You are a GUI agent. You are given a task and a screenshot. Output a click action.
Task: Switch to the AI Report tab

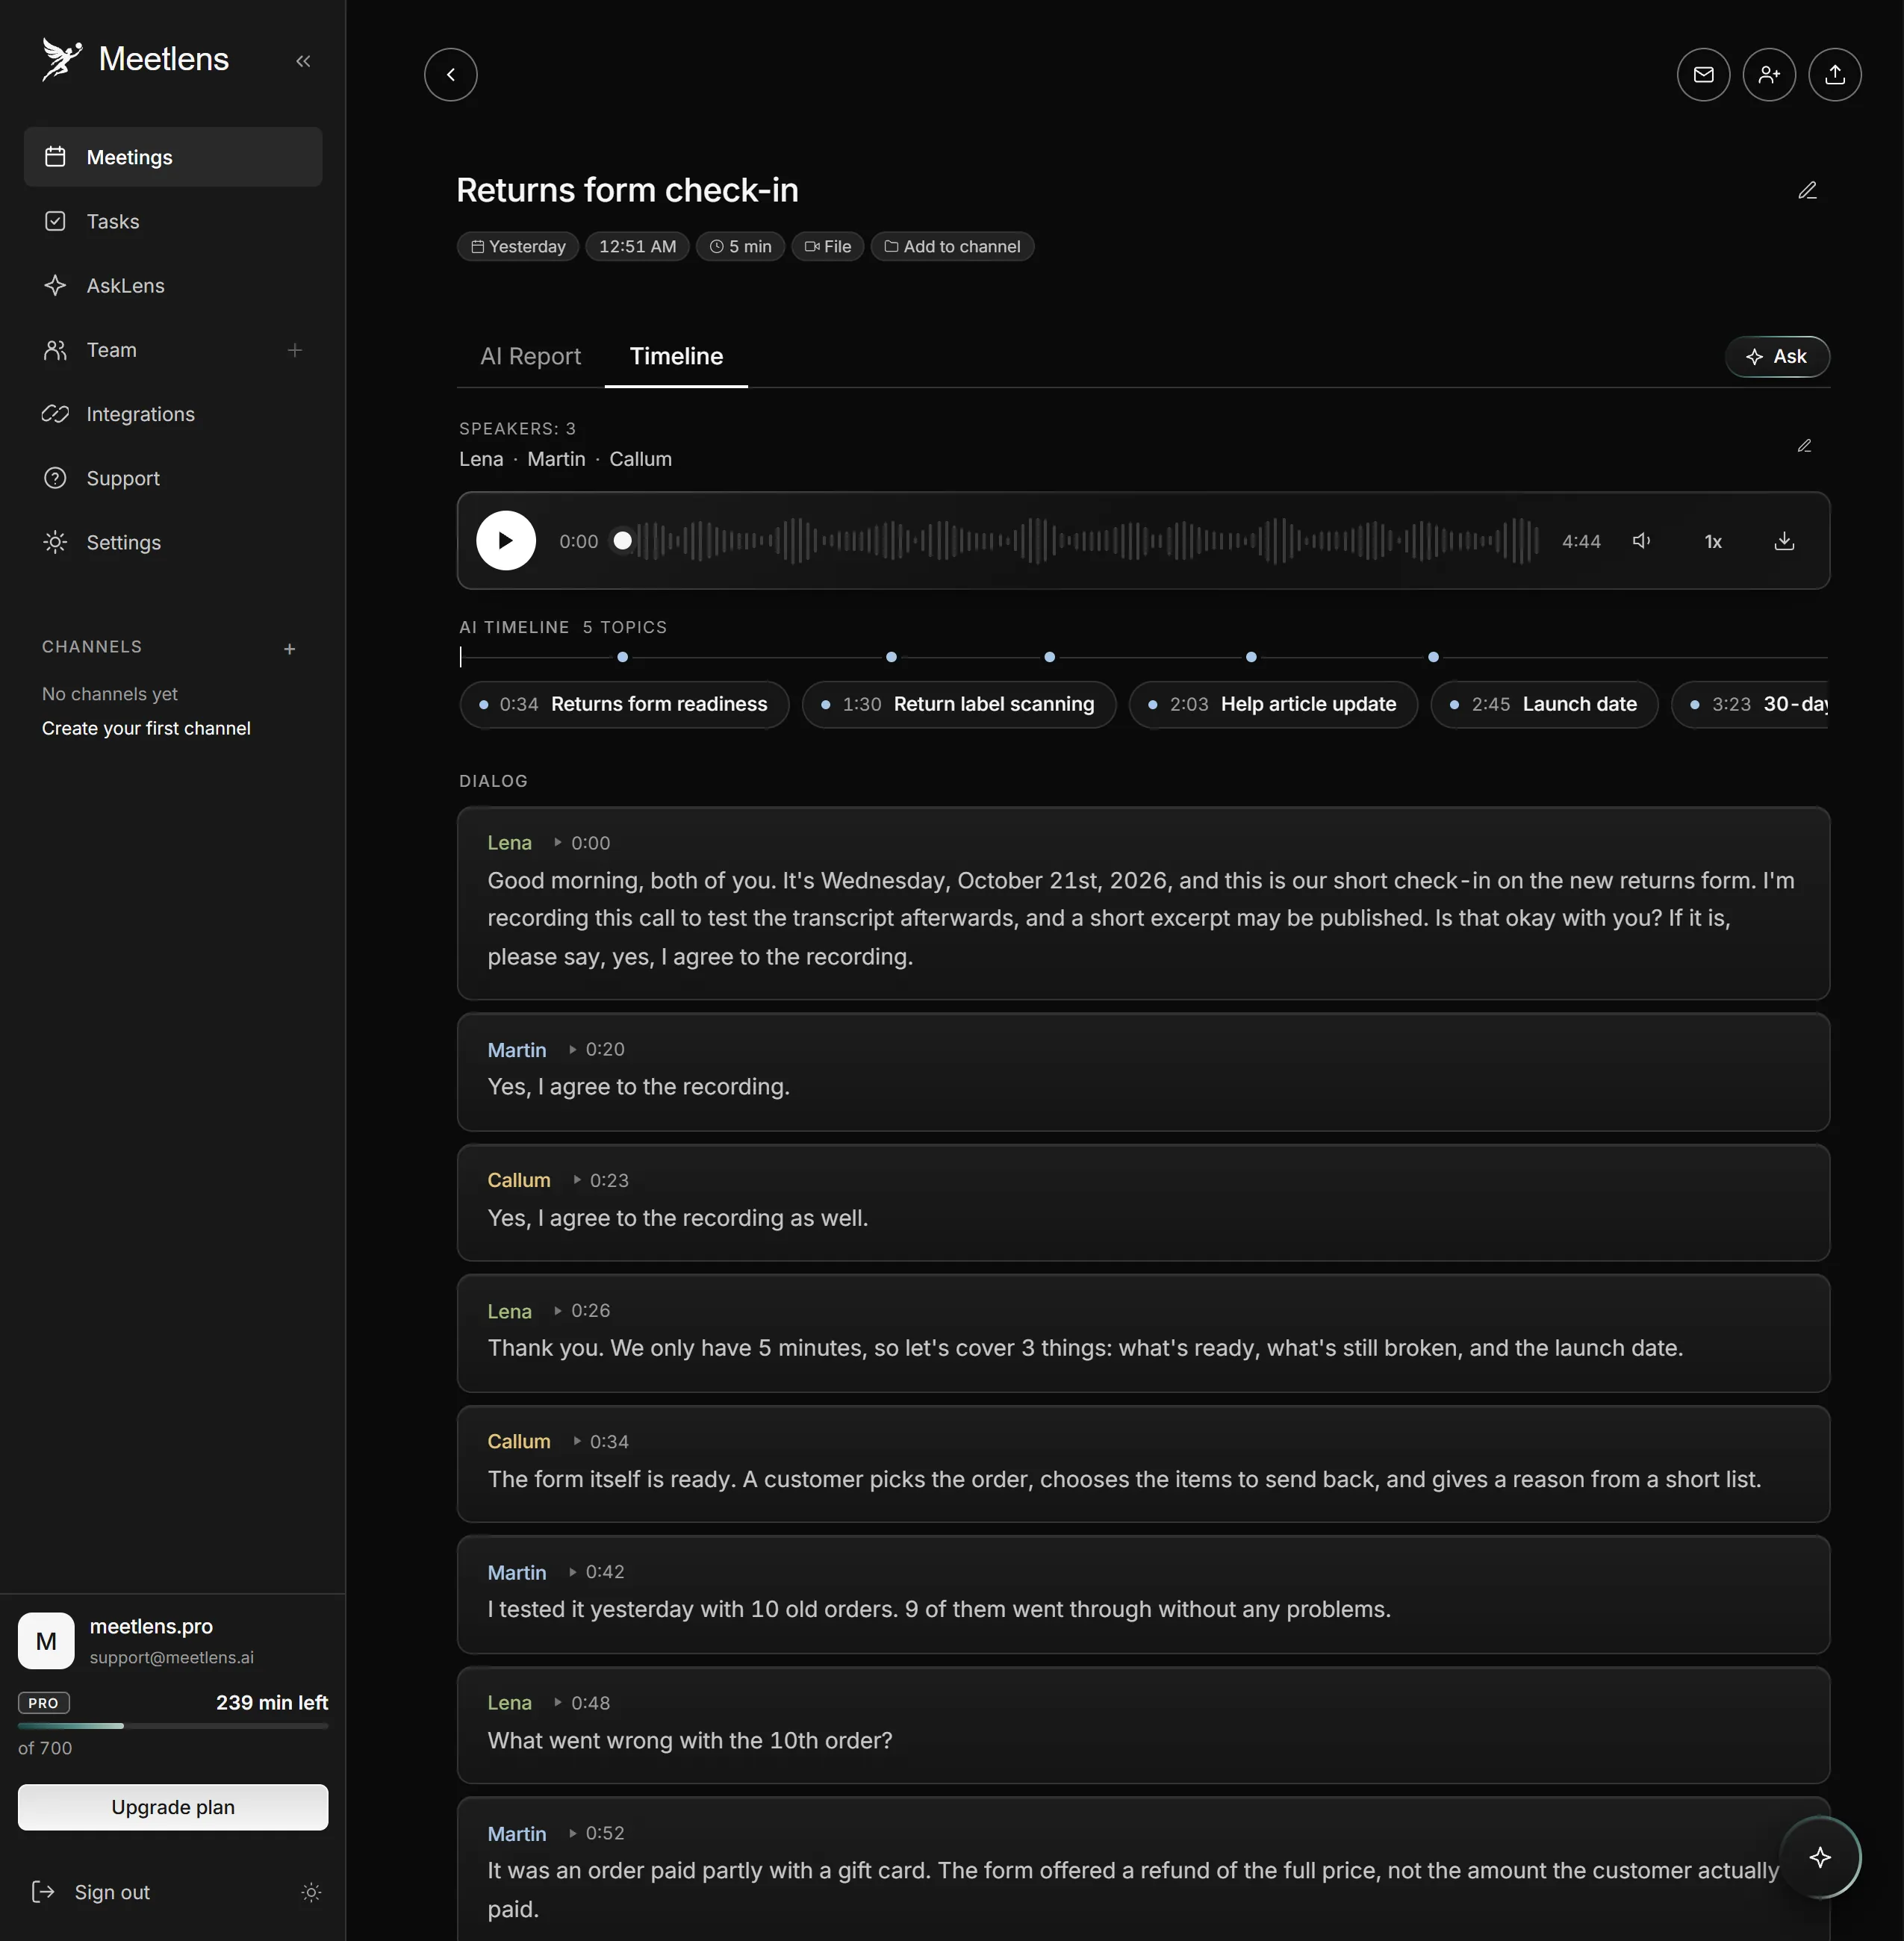[x=530, y=356]
